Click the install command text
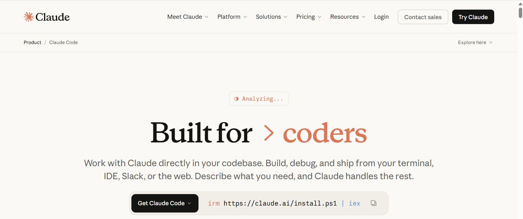 click(284, 203)
